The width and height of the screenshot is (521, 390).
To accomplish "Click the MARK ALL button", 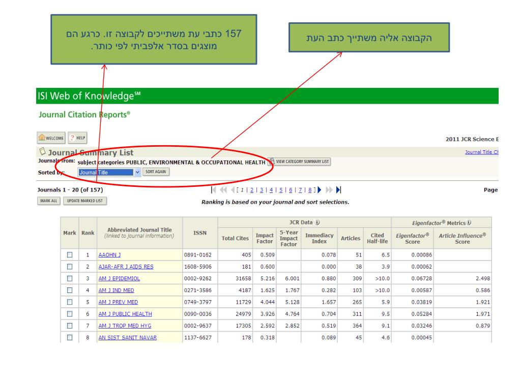I will pos(49,201).
